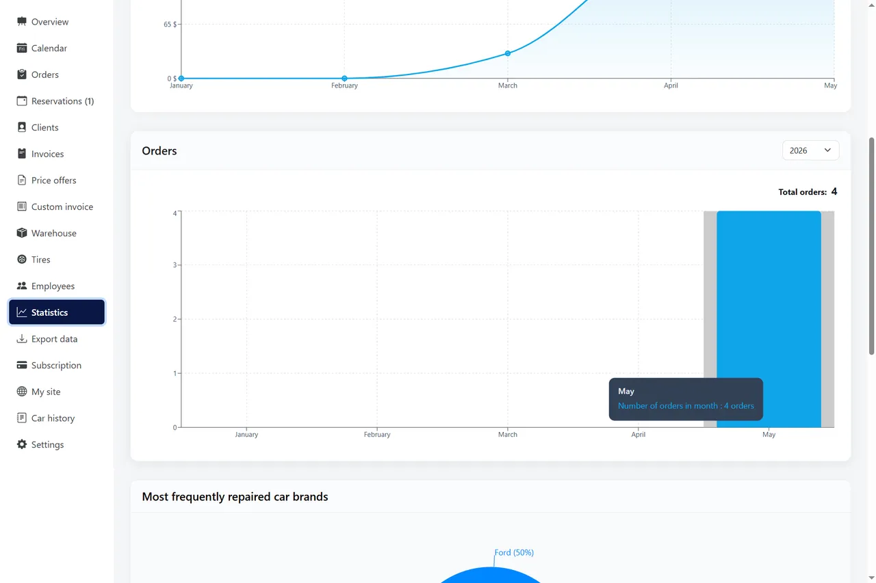Click the year dropdown chevron arrow
The image size is (876, 583).
[827, 150]
